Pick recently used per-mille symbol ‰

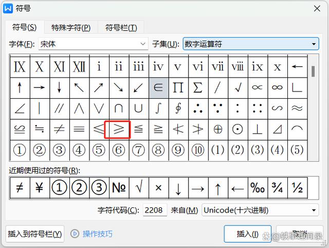click(x=258, y=187)
